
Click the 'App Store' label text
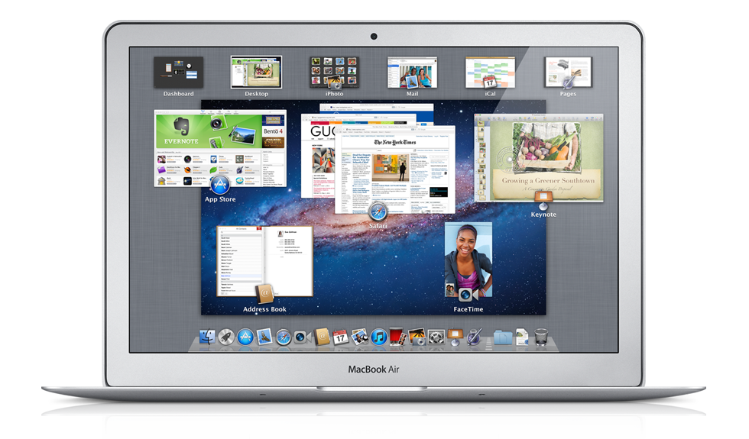(x=220, y=199)
